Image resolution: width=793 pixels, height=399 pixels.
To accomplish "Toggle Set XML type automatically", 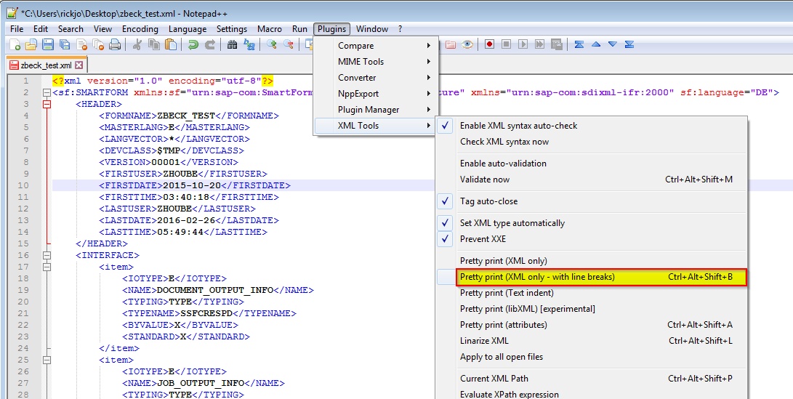I will 592,223.
